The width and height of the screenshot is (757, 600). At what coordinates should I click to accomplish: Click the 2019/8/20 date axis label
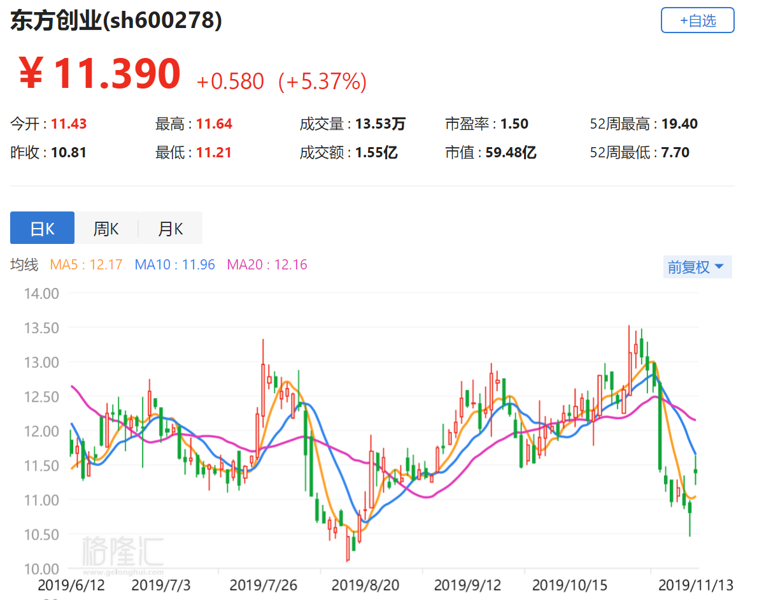[365, 585]
